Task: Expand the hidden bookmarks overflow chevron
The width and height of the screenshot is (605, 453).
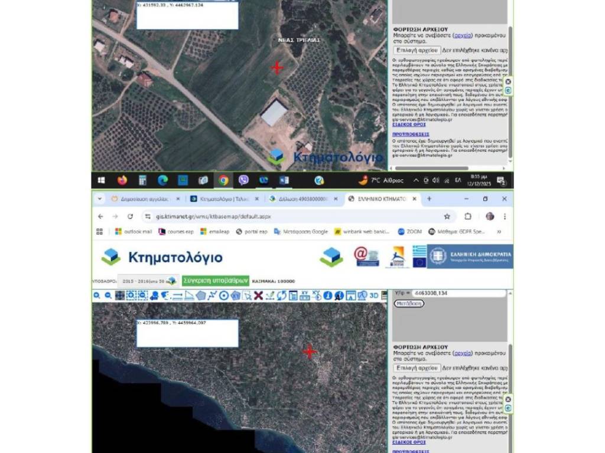Action: (x=499, y=232)
